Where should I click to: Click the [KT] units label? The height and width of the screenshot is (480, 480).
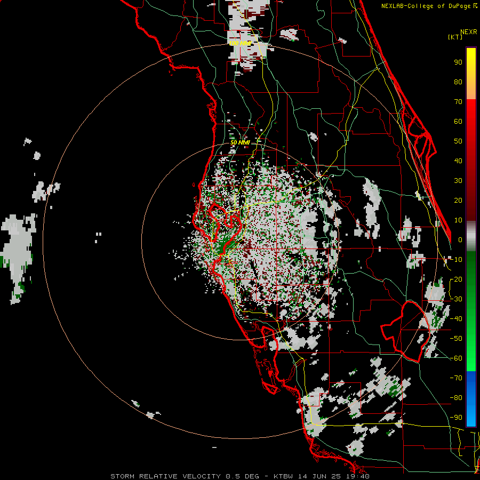tap(455, 37)
